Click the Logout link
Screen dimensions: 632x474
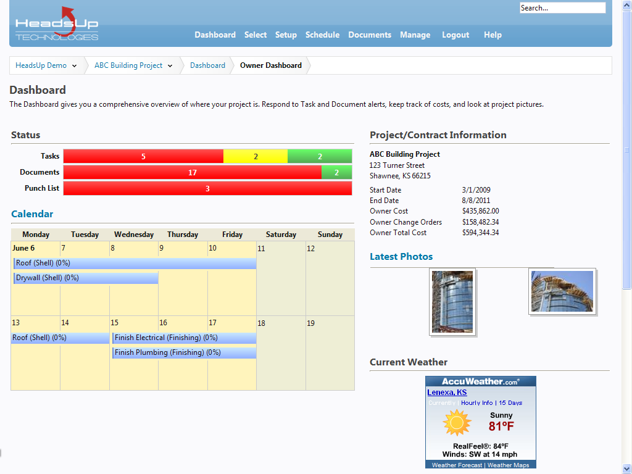pyautogui.click(x=455, y=35)
